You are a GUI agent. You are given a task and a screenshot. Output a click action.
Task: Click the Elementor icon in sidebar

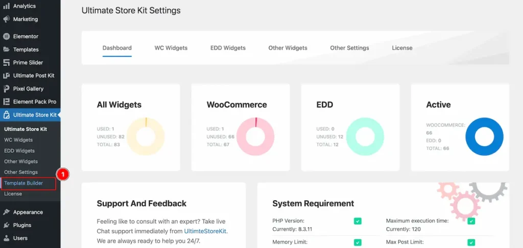point(6,37)
